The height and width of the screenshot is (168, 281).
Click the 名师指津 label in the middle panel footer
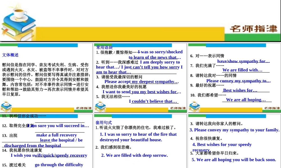(x=178, y=108)
